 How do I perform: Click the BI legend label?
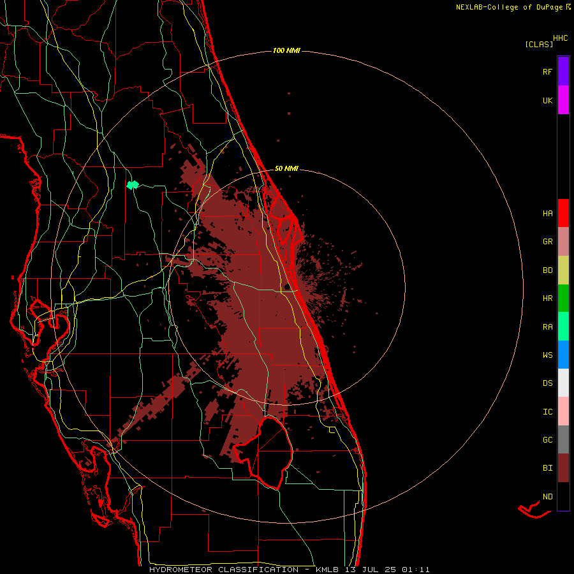pyautogui.click(x=547, y=468)
